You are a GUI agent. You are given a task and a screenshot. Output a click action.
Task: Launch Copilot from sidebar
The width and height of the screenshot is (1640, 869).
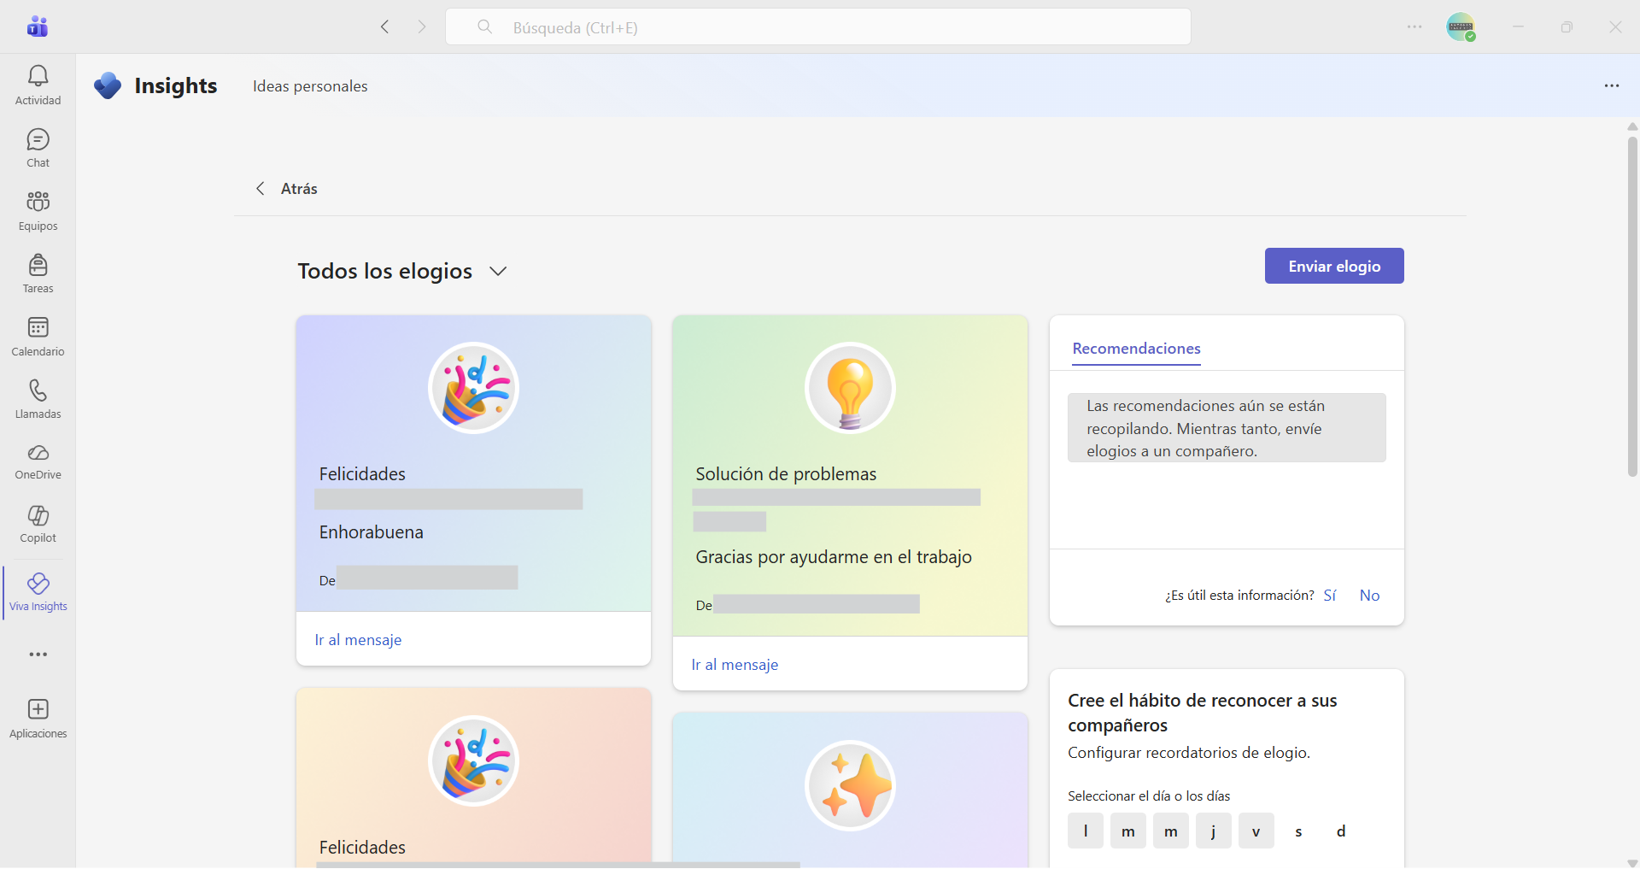pyautogui.click(x=38, y=525)
